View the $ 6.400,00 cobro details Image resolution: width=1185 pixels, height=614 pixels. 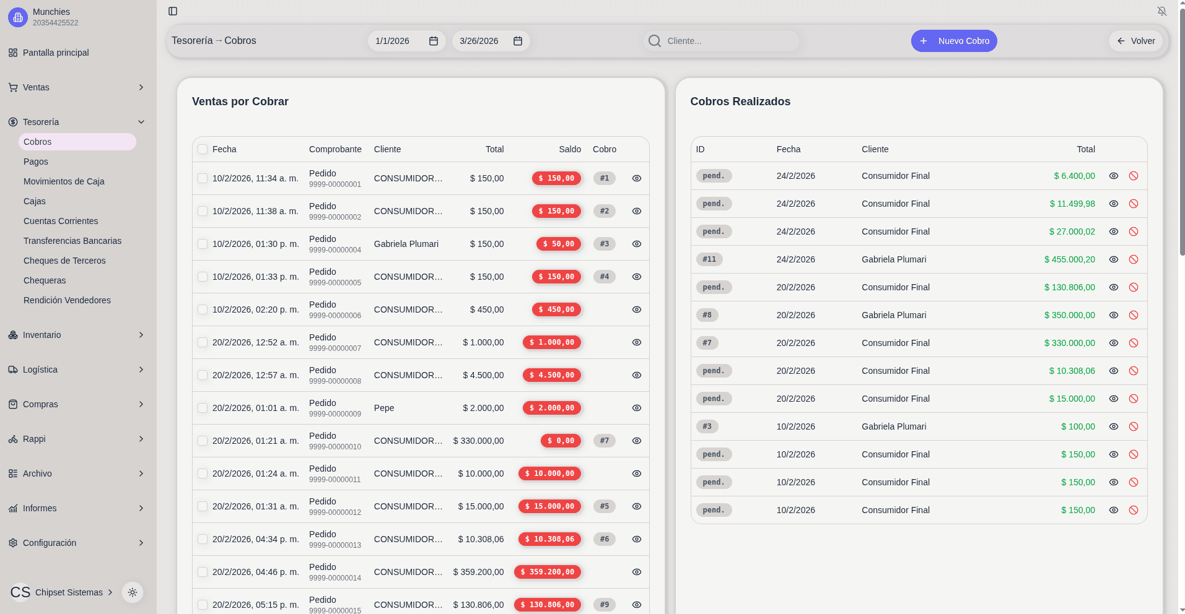(1113, 176)
